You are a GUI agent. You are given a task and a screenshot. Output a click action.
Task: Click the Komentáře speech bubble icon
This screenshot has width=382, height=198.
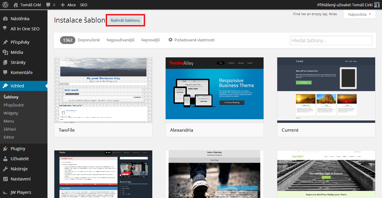coord(5,73)
